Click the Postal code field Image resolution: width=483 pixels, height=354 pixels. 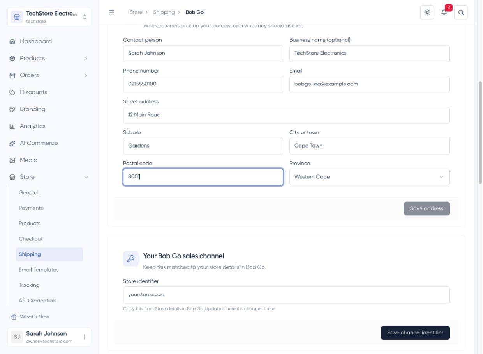pos(203,177)
